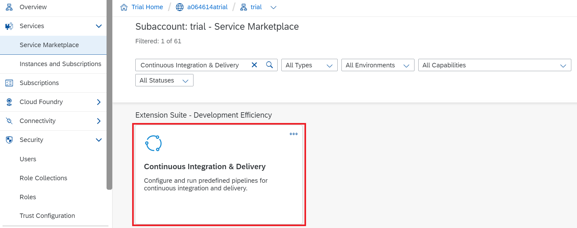Click the globe icon for a064614atrial
The height and width of the screenshot is (228, 577).
click(x=180, y=7)
